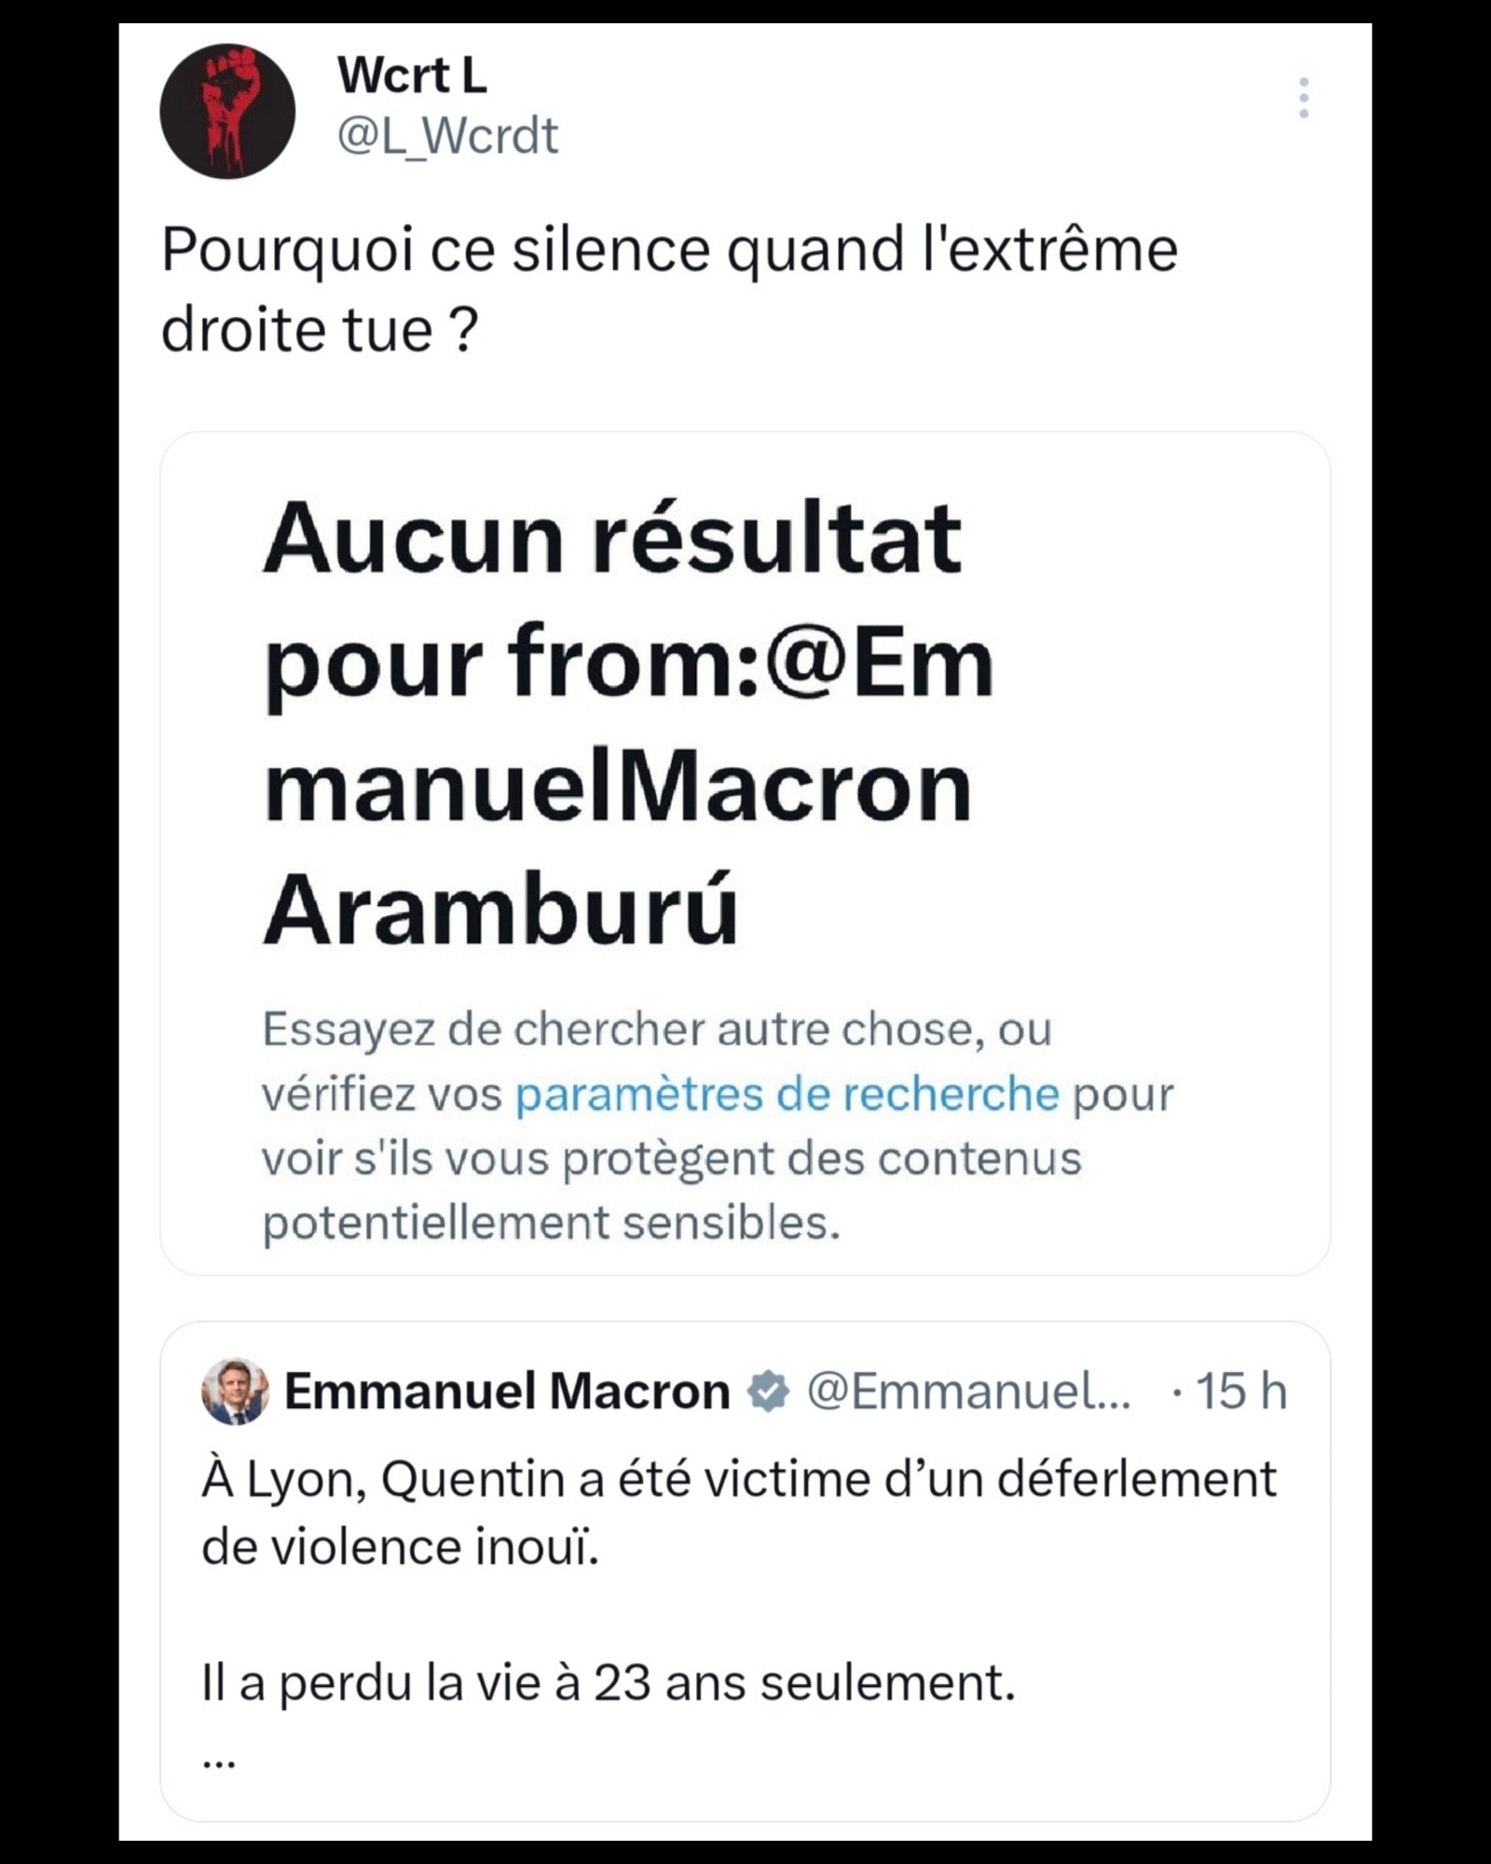Click the 'À Lyon, Quentin' quoted text
The width and height of the screenshot is (1491, 1864).
[x=738, y=1479]
